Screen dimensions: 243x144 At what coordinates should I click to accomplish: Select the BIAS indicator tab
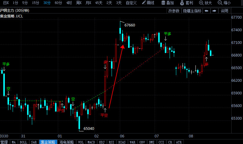point(122,142)
